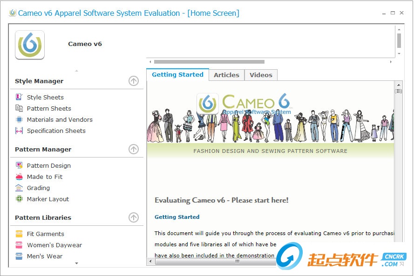Screen dimensions: 414x276
Task: Click the Cameo v6 logo
Action: tap(29, 45)
